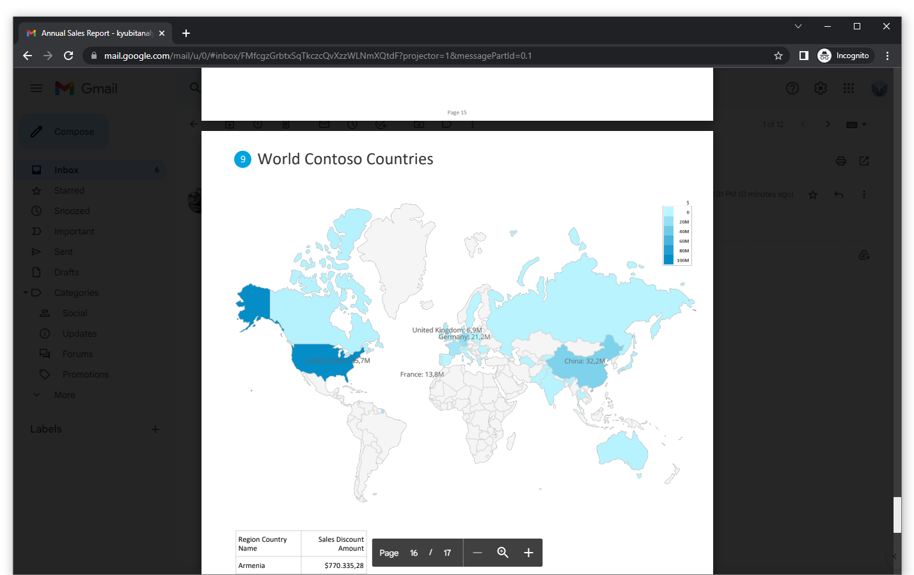Open the tab search chevron
The width and height of the screenshot is (914, 575).
[798, 26]
